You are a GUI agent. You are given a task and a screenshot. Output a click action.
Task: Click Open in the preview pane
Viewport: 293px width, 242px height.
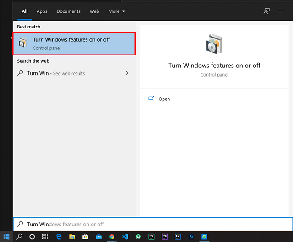pyautogui.click(x=164, y=99)
